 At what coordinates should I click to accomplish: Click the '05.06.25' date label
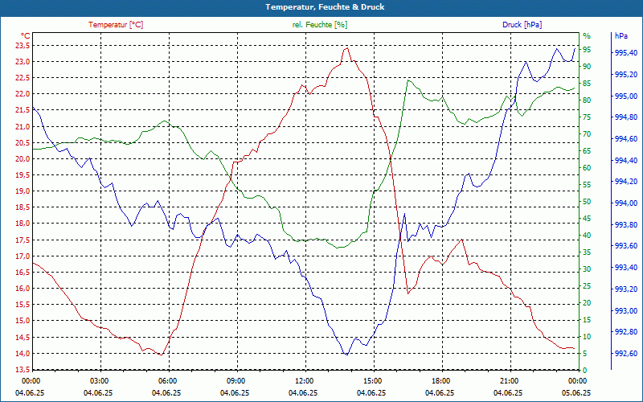(576, 392)
